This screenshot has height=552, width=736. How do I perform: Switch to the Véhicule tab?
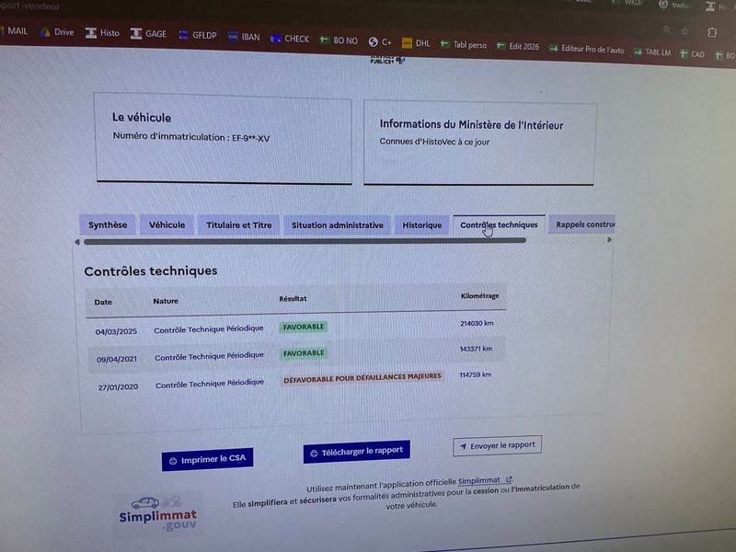coord(167,224)
